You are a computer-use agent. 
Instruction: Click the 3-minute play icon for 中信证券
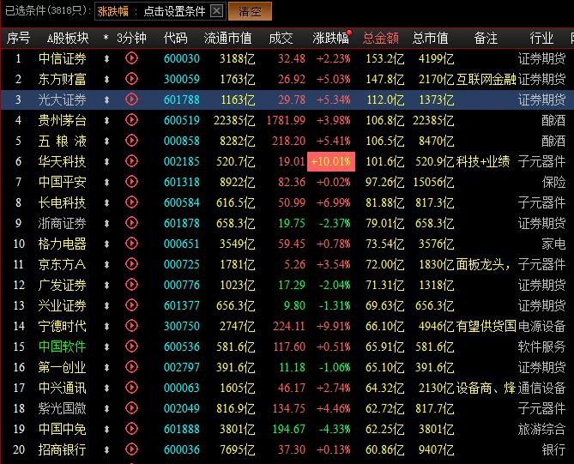pyautogui.click(x=131, y=58)
